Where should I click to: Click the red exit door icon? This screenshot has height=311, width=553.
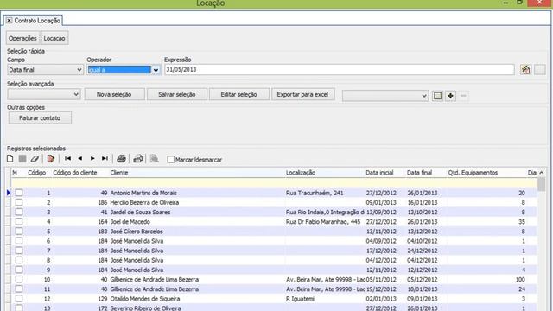pyautogui.click(x=50, y=159)
